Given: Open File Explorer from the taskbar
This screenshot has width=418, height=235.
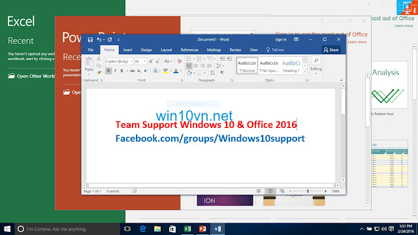Looking at the screenshot, I should [157, 229].
